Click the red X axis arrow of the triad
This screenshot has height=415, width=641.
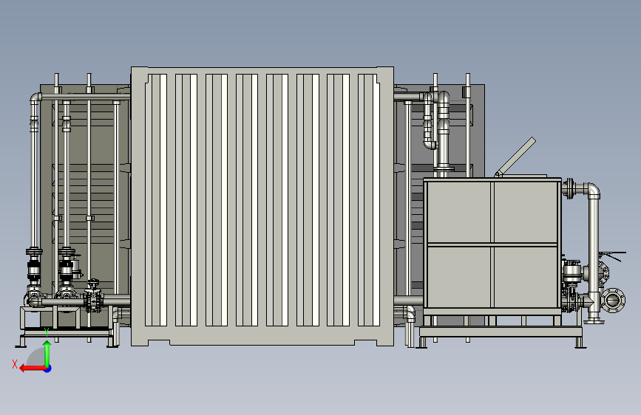tap(32, 368)
